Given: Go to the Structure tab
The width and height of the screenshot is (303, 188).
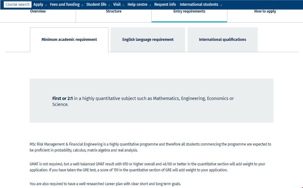Looking at the screenshot, I should click(114, 12).
